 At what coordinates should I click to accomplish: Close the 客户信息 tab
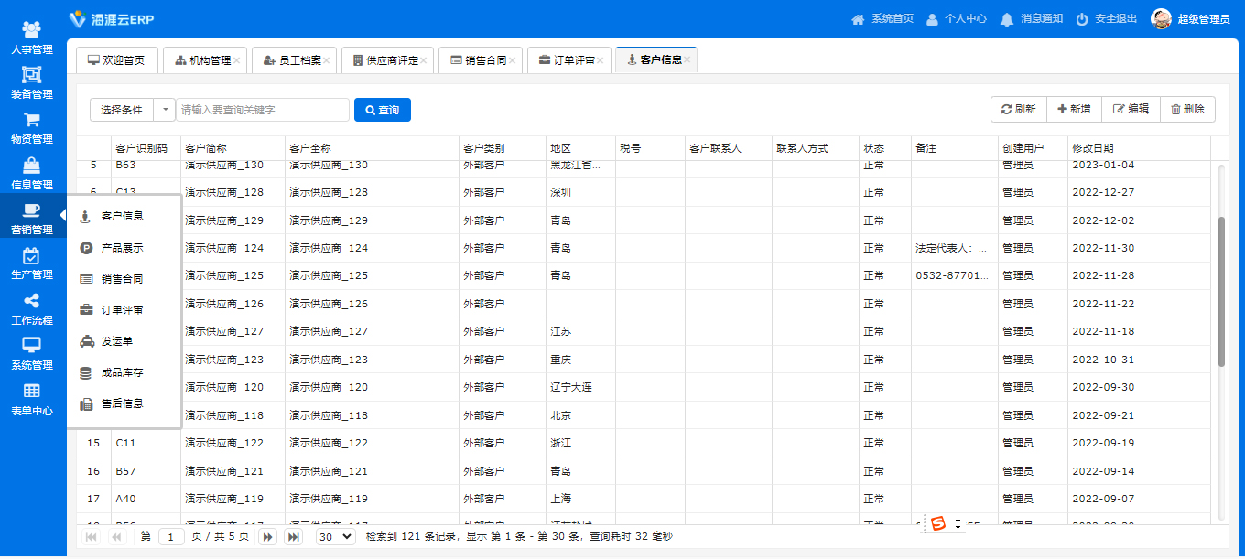coord(687,60)
